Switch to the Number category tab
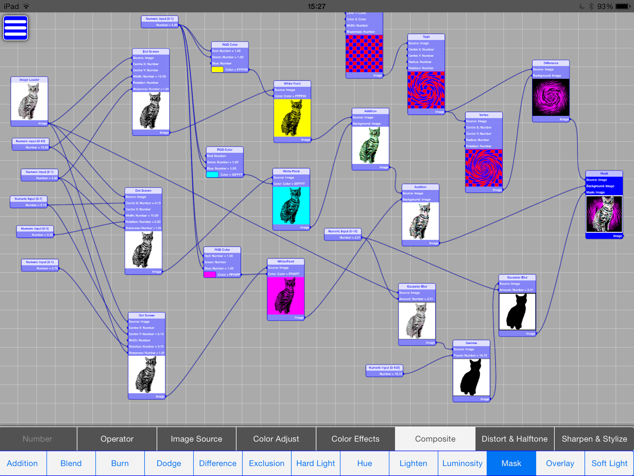634x476 pixels. tap(38, 439)
